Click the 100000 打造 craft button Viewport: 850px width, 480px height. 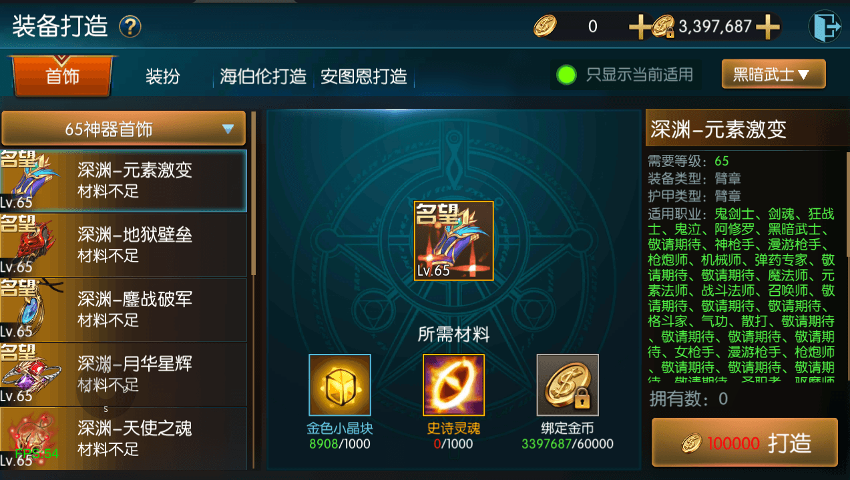[745, 442]
